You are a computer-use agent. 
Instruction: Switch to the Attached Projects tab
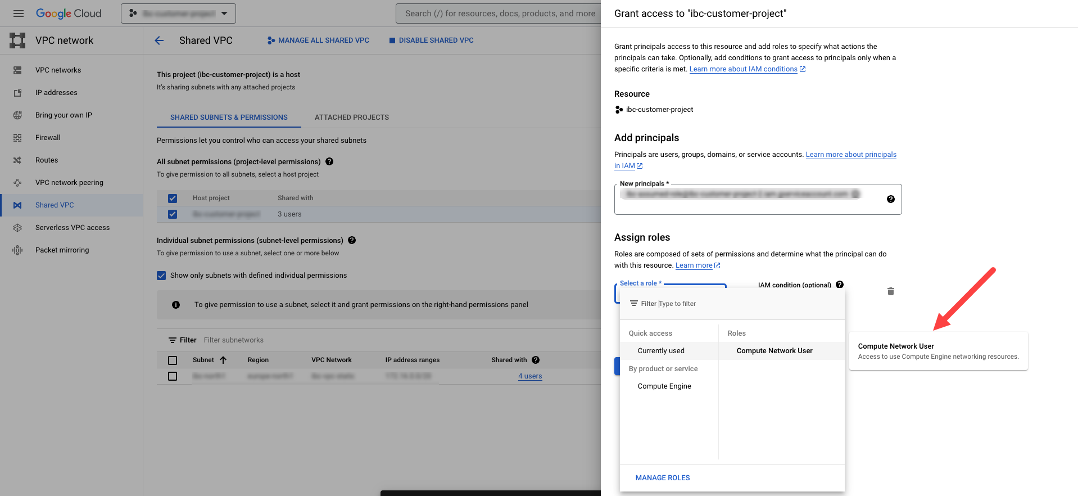pyautogui.click(x=352, y=118)
